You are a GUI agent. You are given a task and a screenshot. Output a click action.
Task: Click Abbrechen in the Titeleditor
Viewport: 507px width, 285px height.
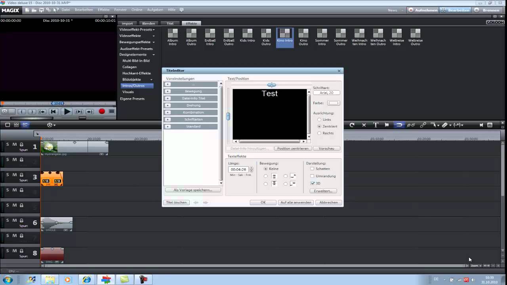click(x=329, y=202)
